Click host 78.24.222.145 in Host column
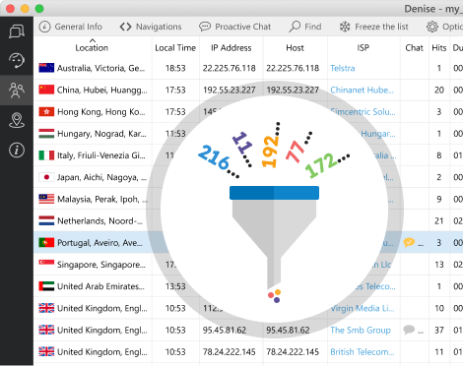Image resolution: width=463 pixels, height=366 pixels. coord(293,352)
